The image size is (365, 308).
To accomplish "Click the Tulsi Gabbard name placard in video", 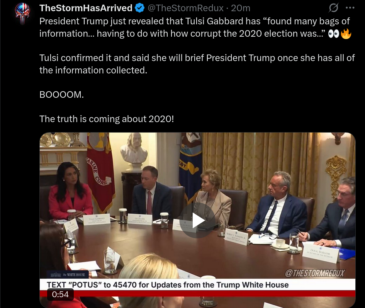I will [x=97, y=220].
